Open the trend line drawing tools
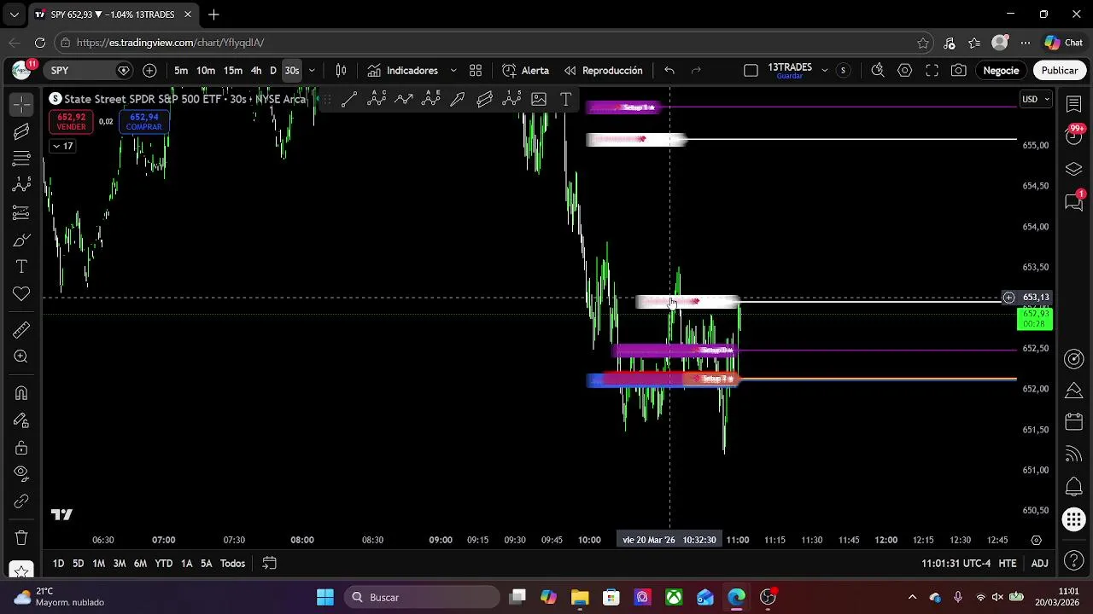 (21, 131)
